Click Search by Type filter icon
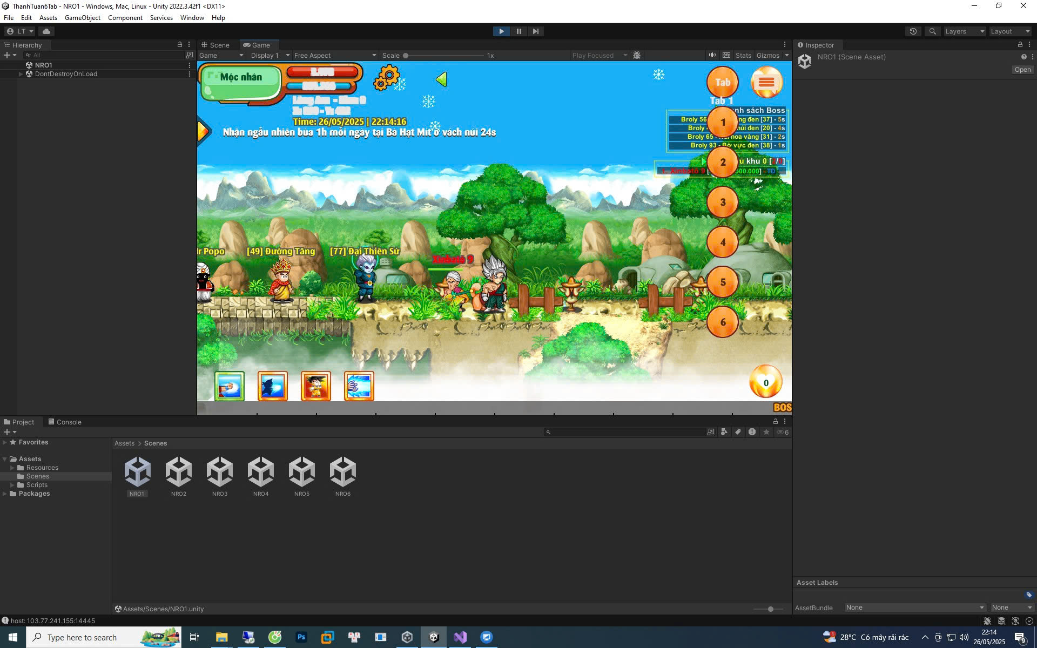Viewport: 1037px width, 648px height. (x=724, y=432)
